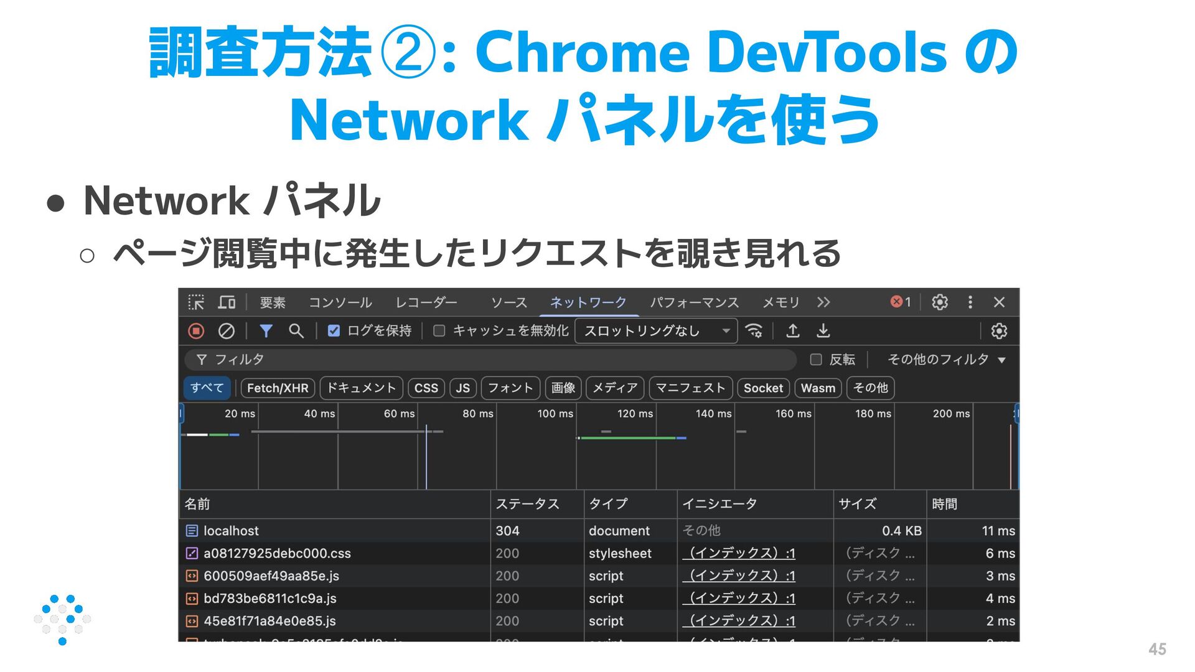This screenshot has height=672, width=1195.
Task: Open the パフォーマンス tab
Action: point(694,302)
